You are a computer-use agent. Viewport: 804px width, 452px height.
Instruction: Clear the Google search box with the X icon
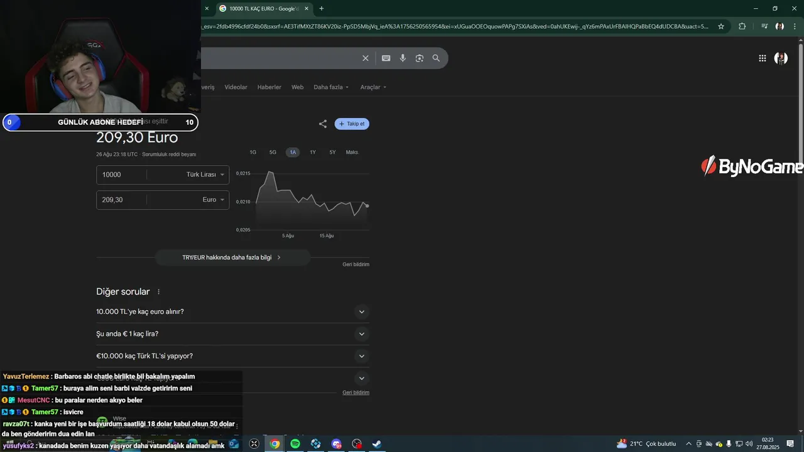[365, 58]
